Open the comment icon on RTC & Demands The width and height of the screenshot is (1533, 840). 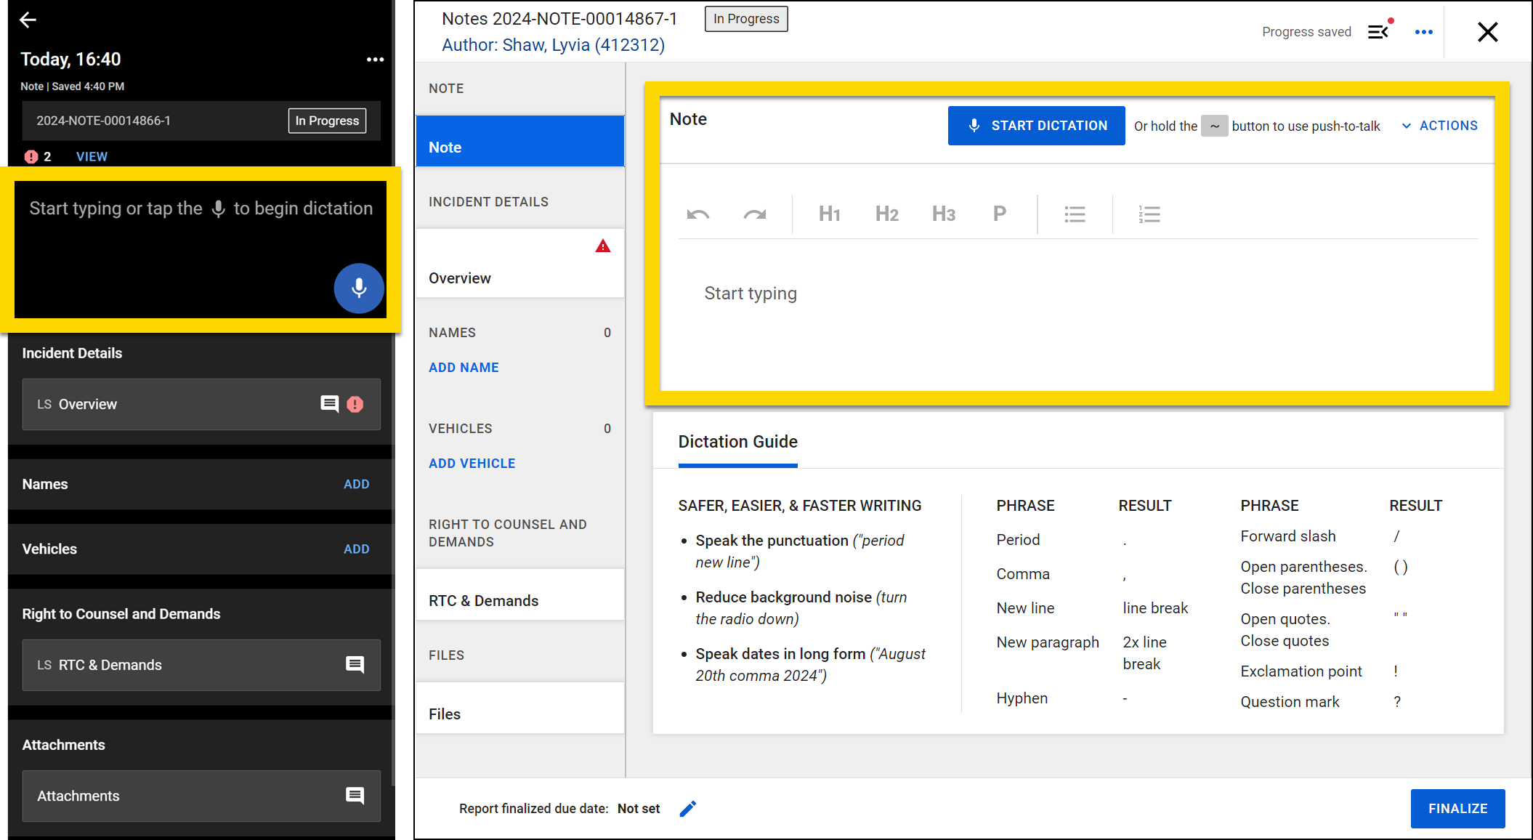[355, 664]
